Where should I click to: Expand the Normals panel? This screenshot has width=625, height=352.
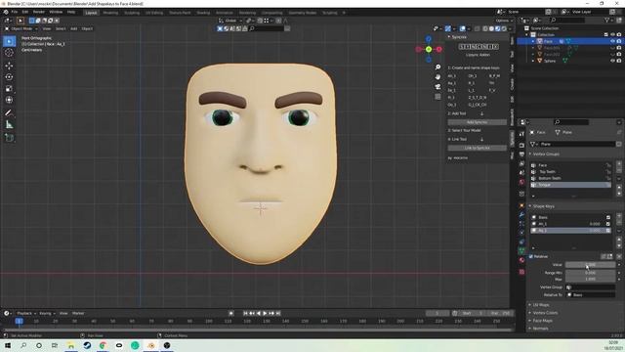(x=540, y=329)
